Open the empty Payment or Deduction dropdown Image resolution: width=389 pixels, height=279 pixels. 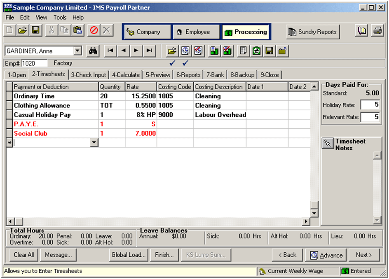(x=94, y=142)
